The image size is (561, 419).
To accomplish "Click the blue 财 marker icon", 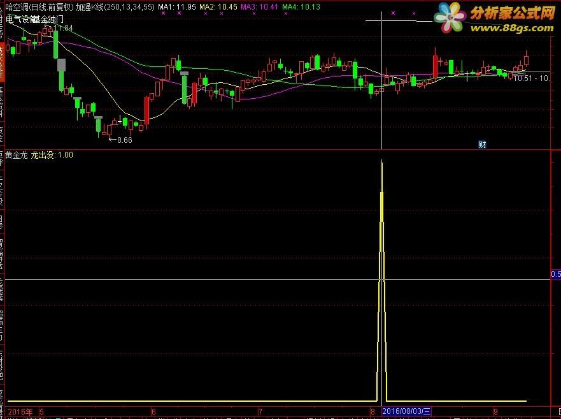I will click(482, 144).
